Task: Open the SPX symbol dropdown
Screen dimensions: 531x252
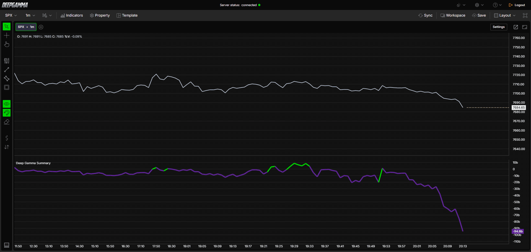Action: (11, 15)
